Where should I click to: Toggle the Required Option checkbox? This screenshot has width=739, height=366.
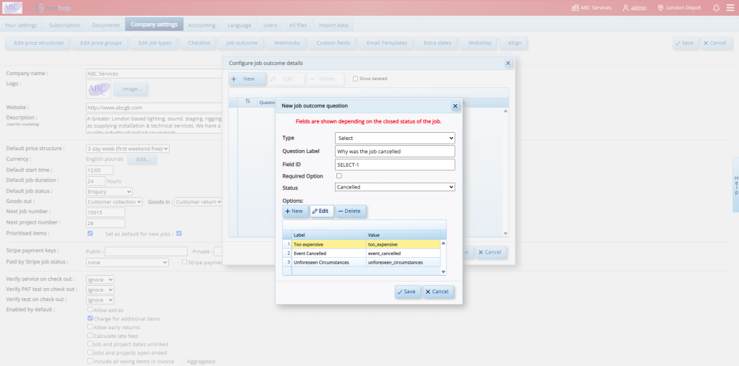click(339, 175)
